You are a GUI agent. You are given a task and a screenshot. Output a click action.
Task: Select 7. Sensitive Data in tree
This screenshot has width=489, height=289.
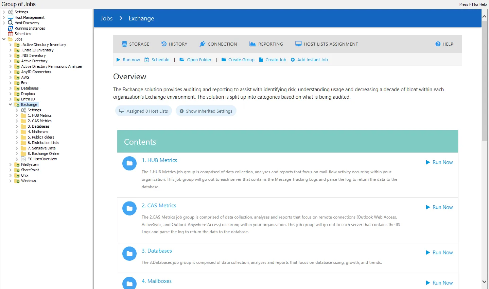tap(41, 148)
